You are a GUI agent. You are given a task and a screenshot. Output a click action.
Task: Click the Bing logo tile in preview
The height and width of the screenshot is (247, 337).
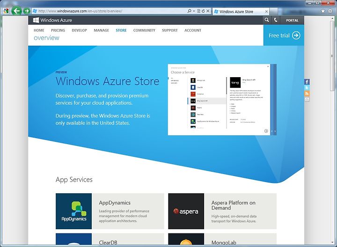pos(235,83)
